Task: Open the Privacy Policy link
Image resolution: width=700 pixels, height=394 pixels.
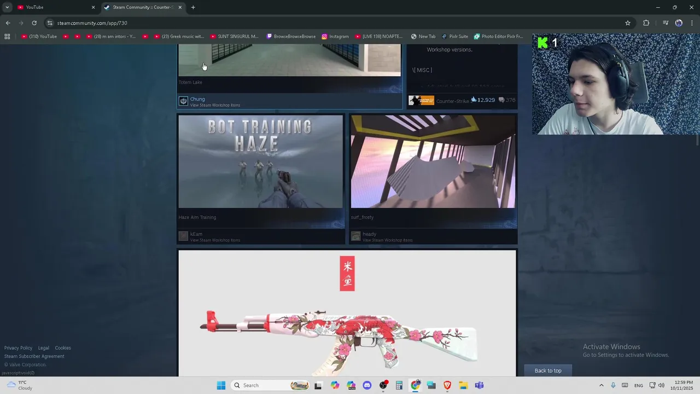Action: (18, 348)
